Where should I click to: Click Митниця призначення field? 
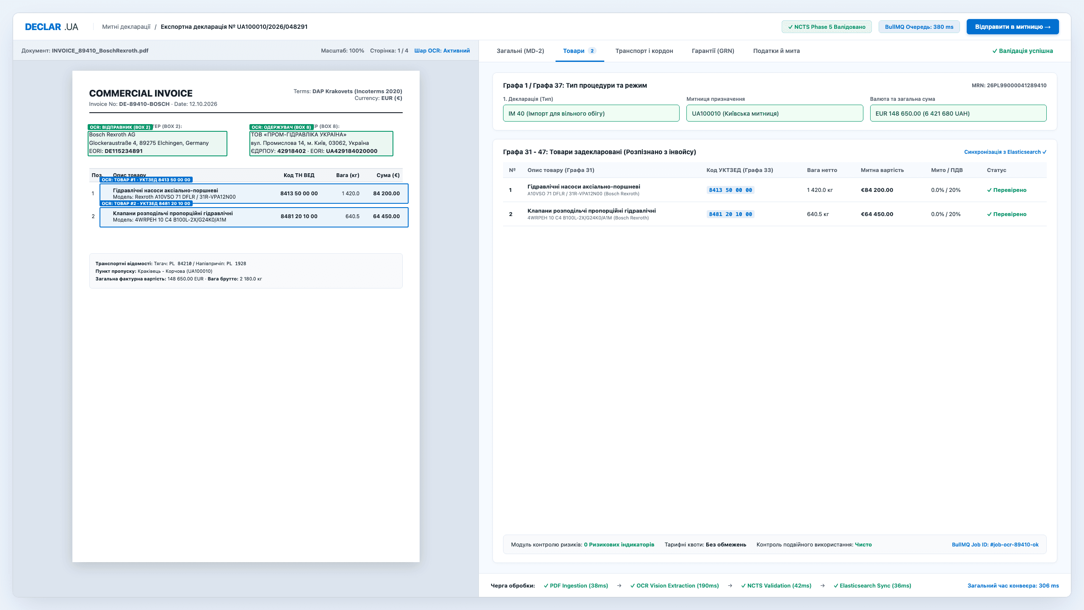774,113
